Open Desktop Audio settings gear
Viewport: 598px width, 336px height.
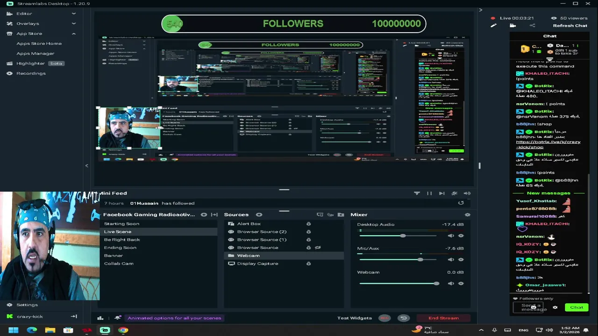coord(461,236)
